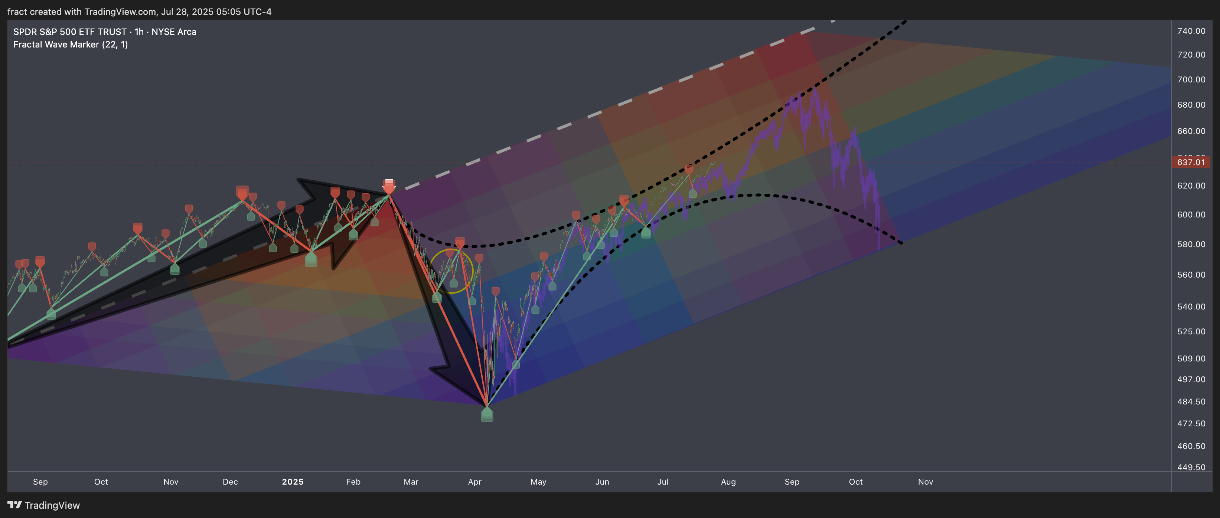
Task: Click the Nov 2024 time axis label left of Dec
Action: point(171,482)
